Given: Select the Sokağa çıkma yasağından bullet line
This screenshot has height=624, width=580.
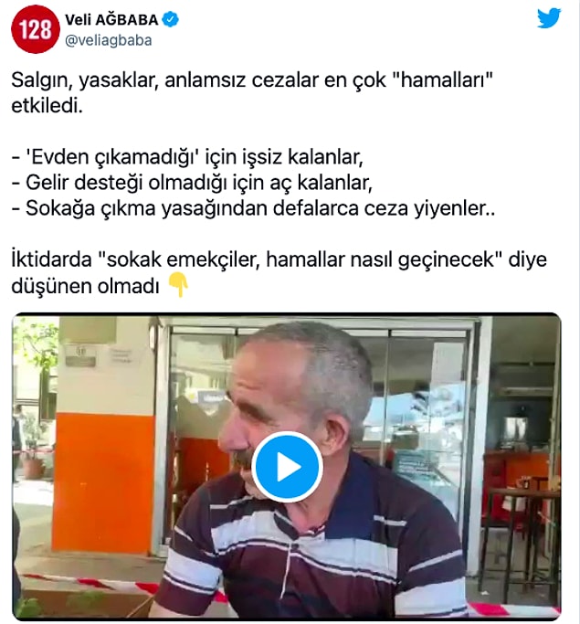Looking at the screenshot, I should coord(253,208).
